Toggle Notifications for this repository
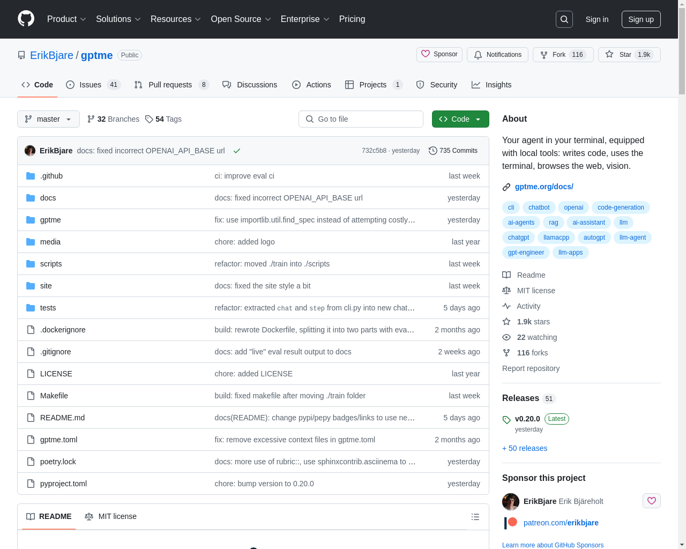 (x=498, y=55)
